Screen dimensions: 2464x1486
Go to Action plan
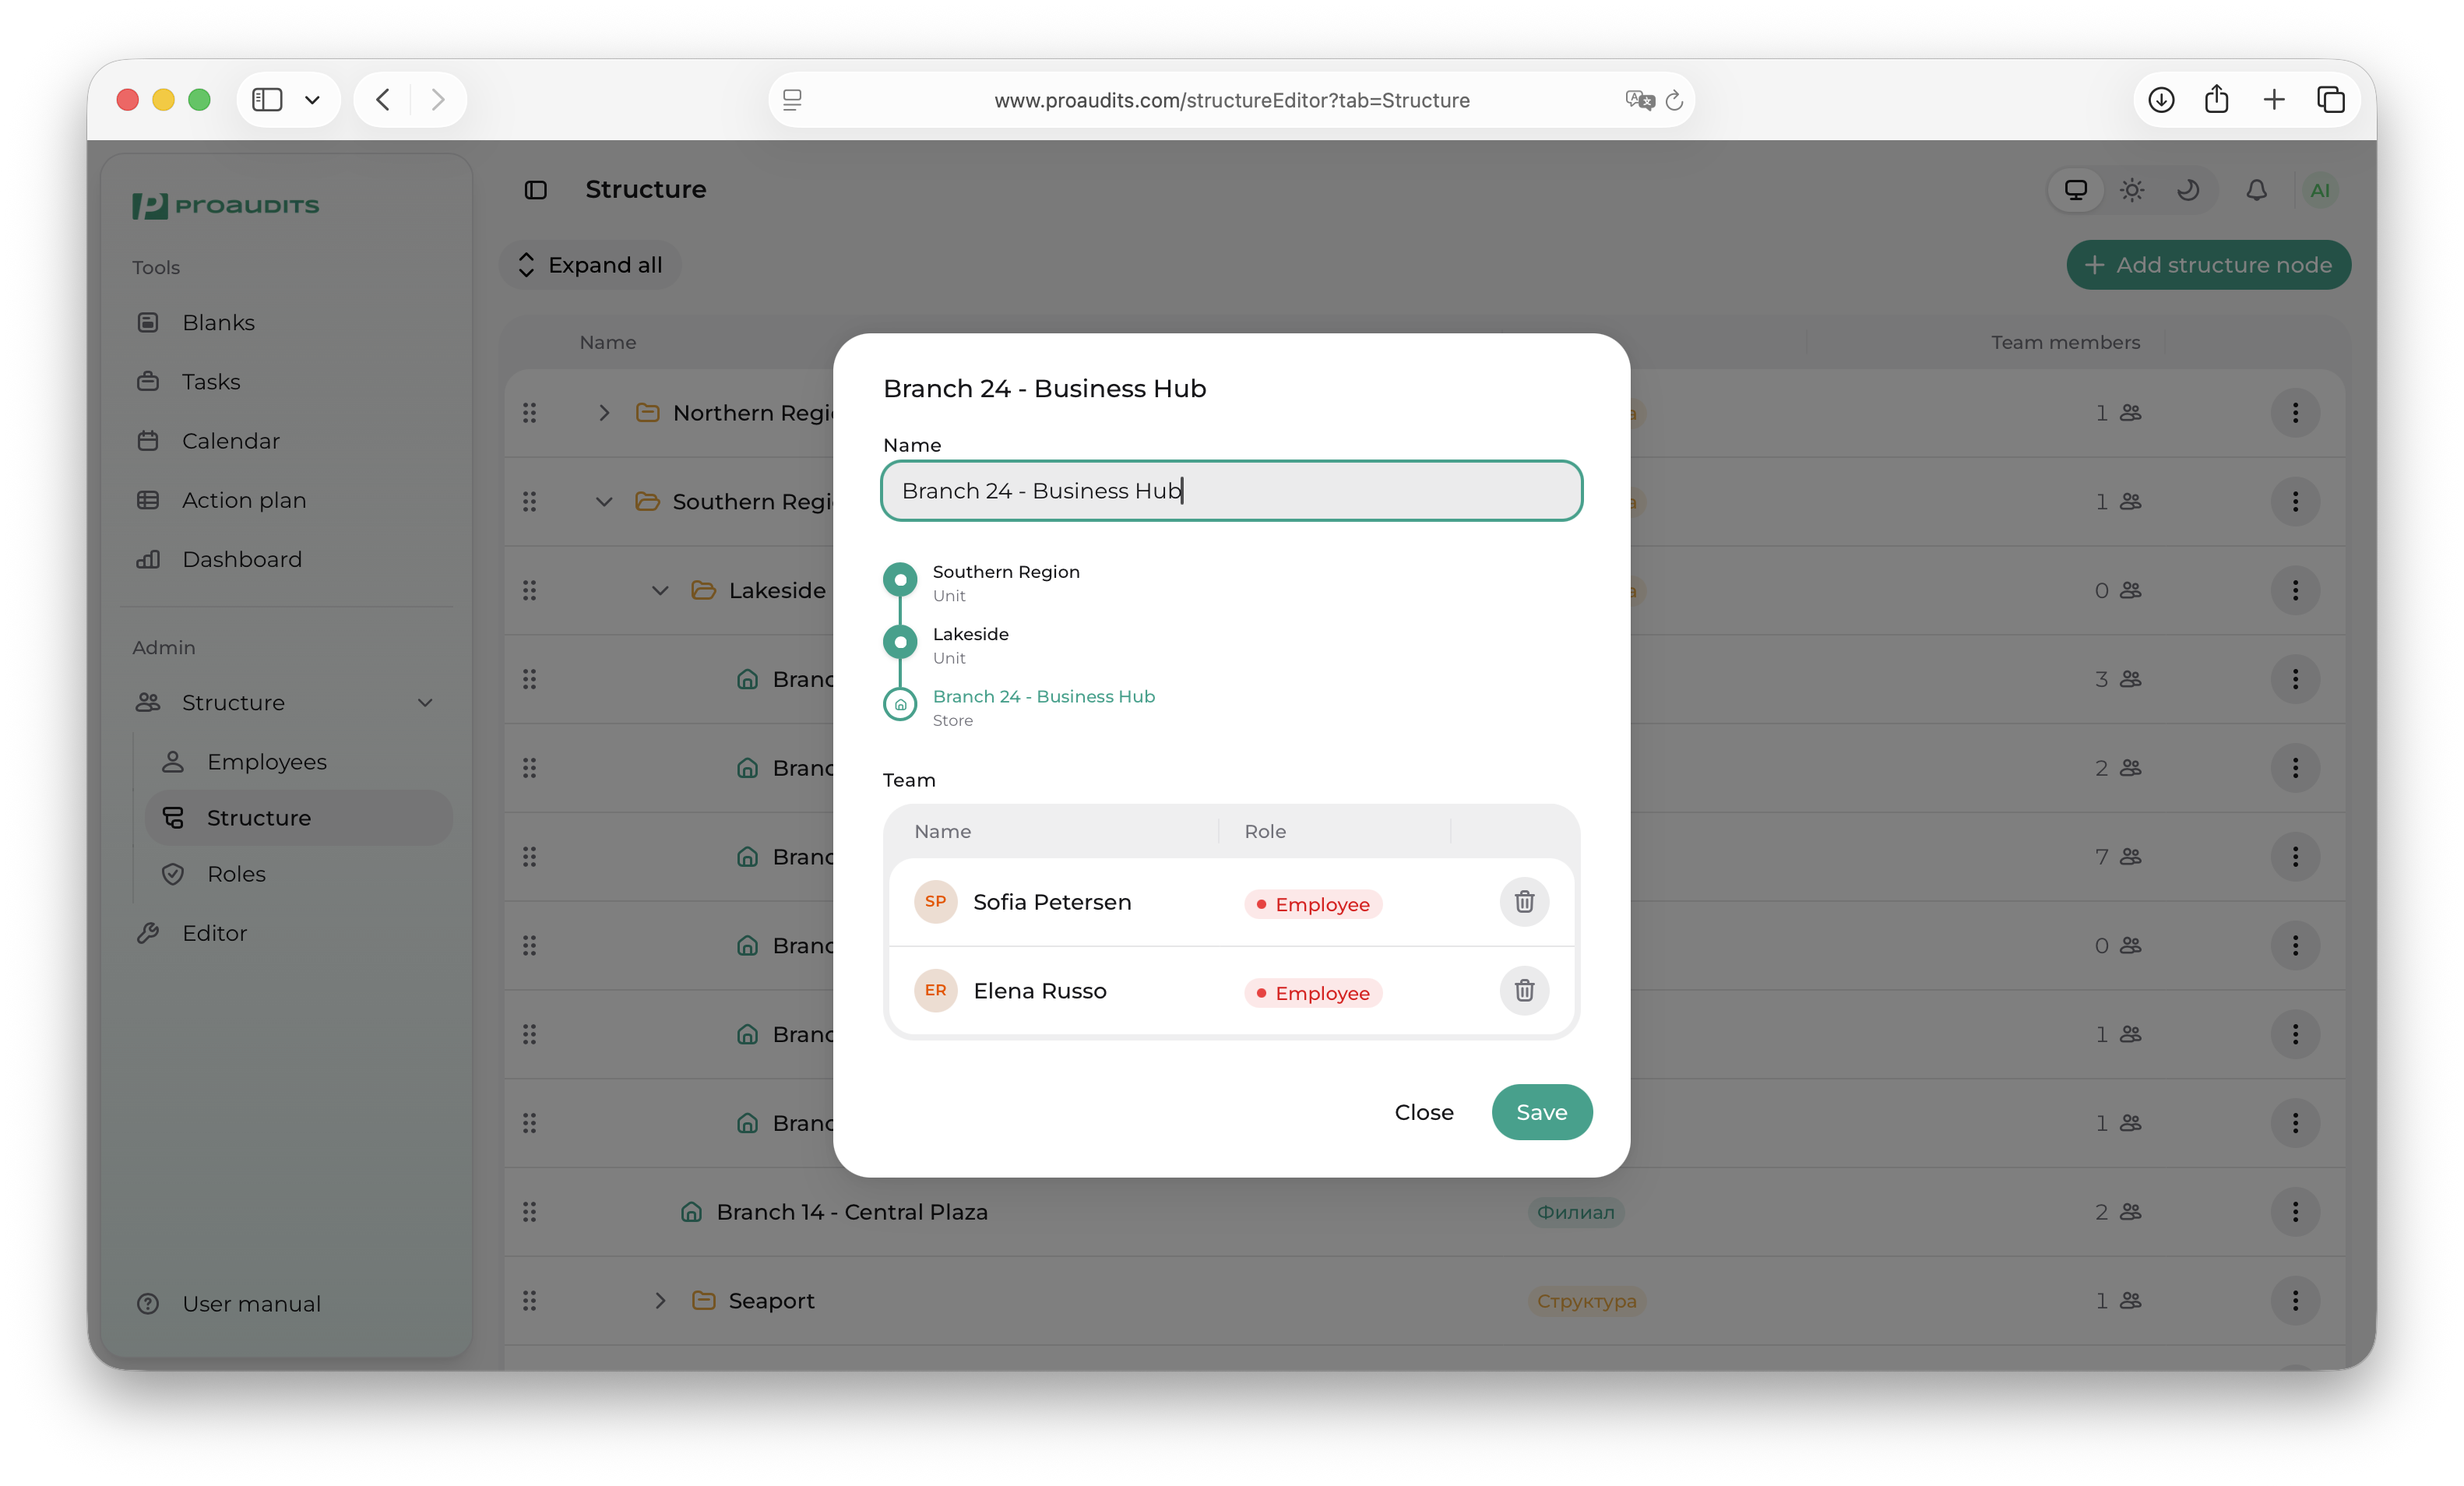click(x=243, y=500)
